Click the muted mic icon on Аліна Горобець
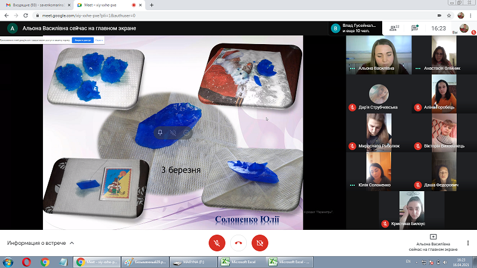 tap(418, 107)
